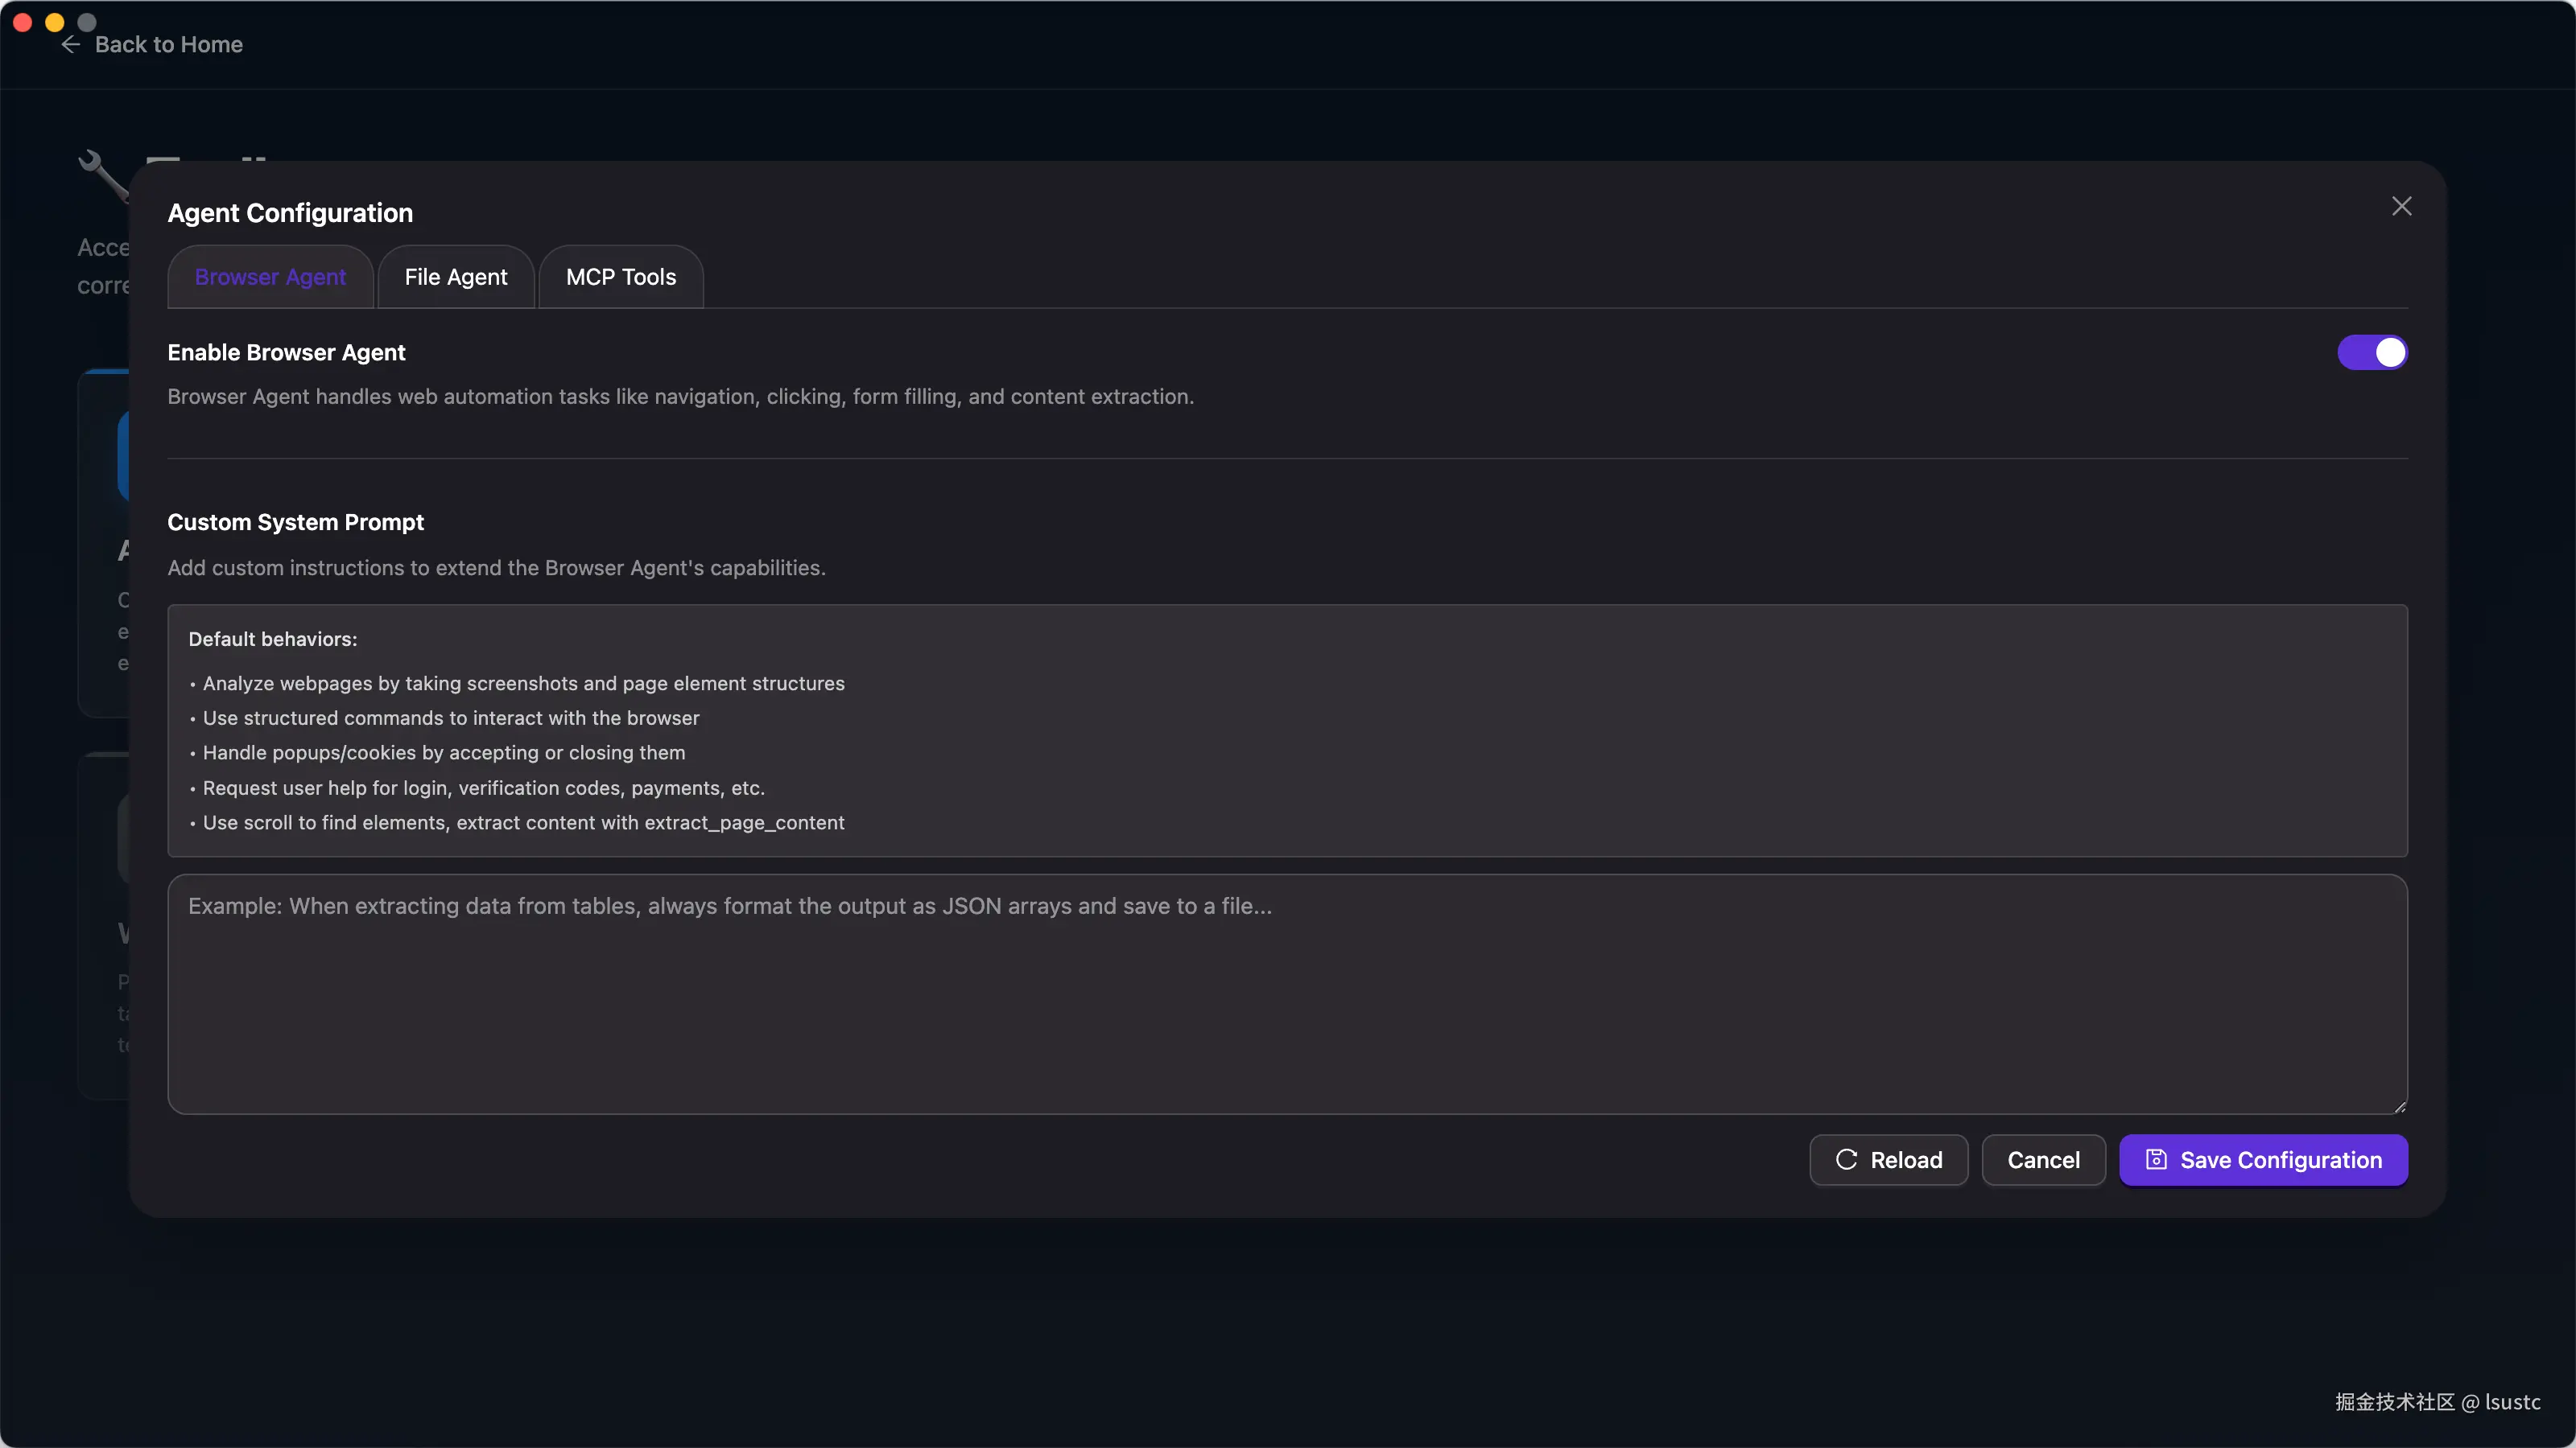Image resolution: width=2576 pixels, height=1448 pixels.
Task: Click the yellow minimize traffic light
Action: 55,21
